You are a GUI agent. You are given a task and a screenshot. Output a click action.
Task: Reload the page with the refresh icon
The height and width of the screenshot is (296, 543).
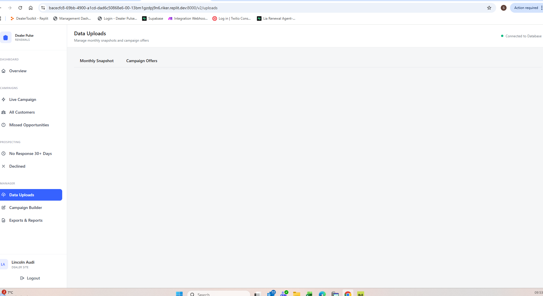tap(20, 8)
